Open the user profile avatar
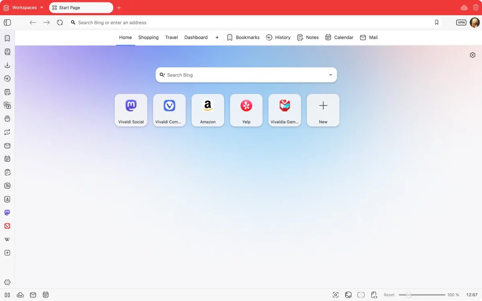Screen dimensions: 482x301 pyautogui.click(x=474, y=22)
